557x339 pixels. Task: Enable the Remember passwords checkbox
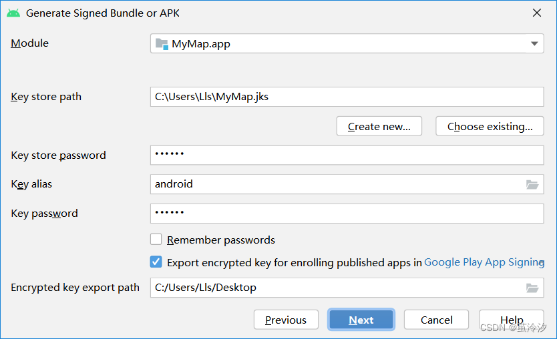[156, 240]
